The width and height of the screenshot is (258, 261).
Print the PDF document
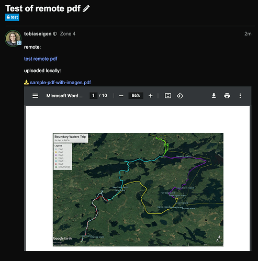(x=227, y=96)
